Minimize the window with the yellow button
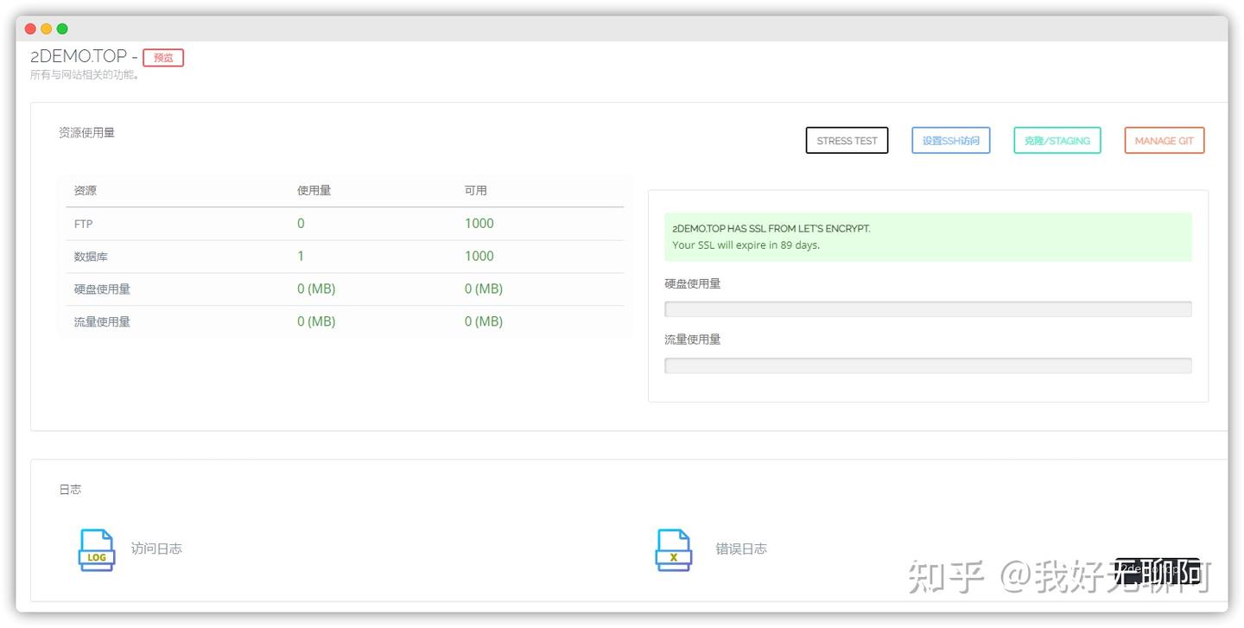 (x=47, y=29)
